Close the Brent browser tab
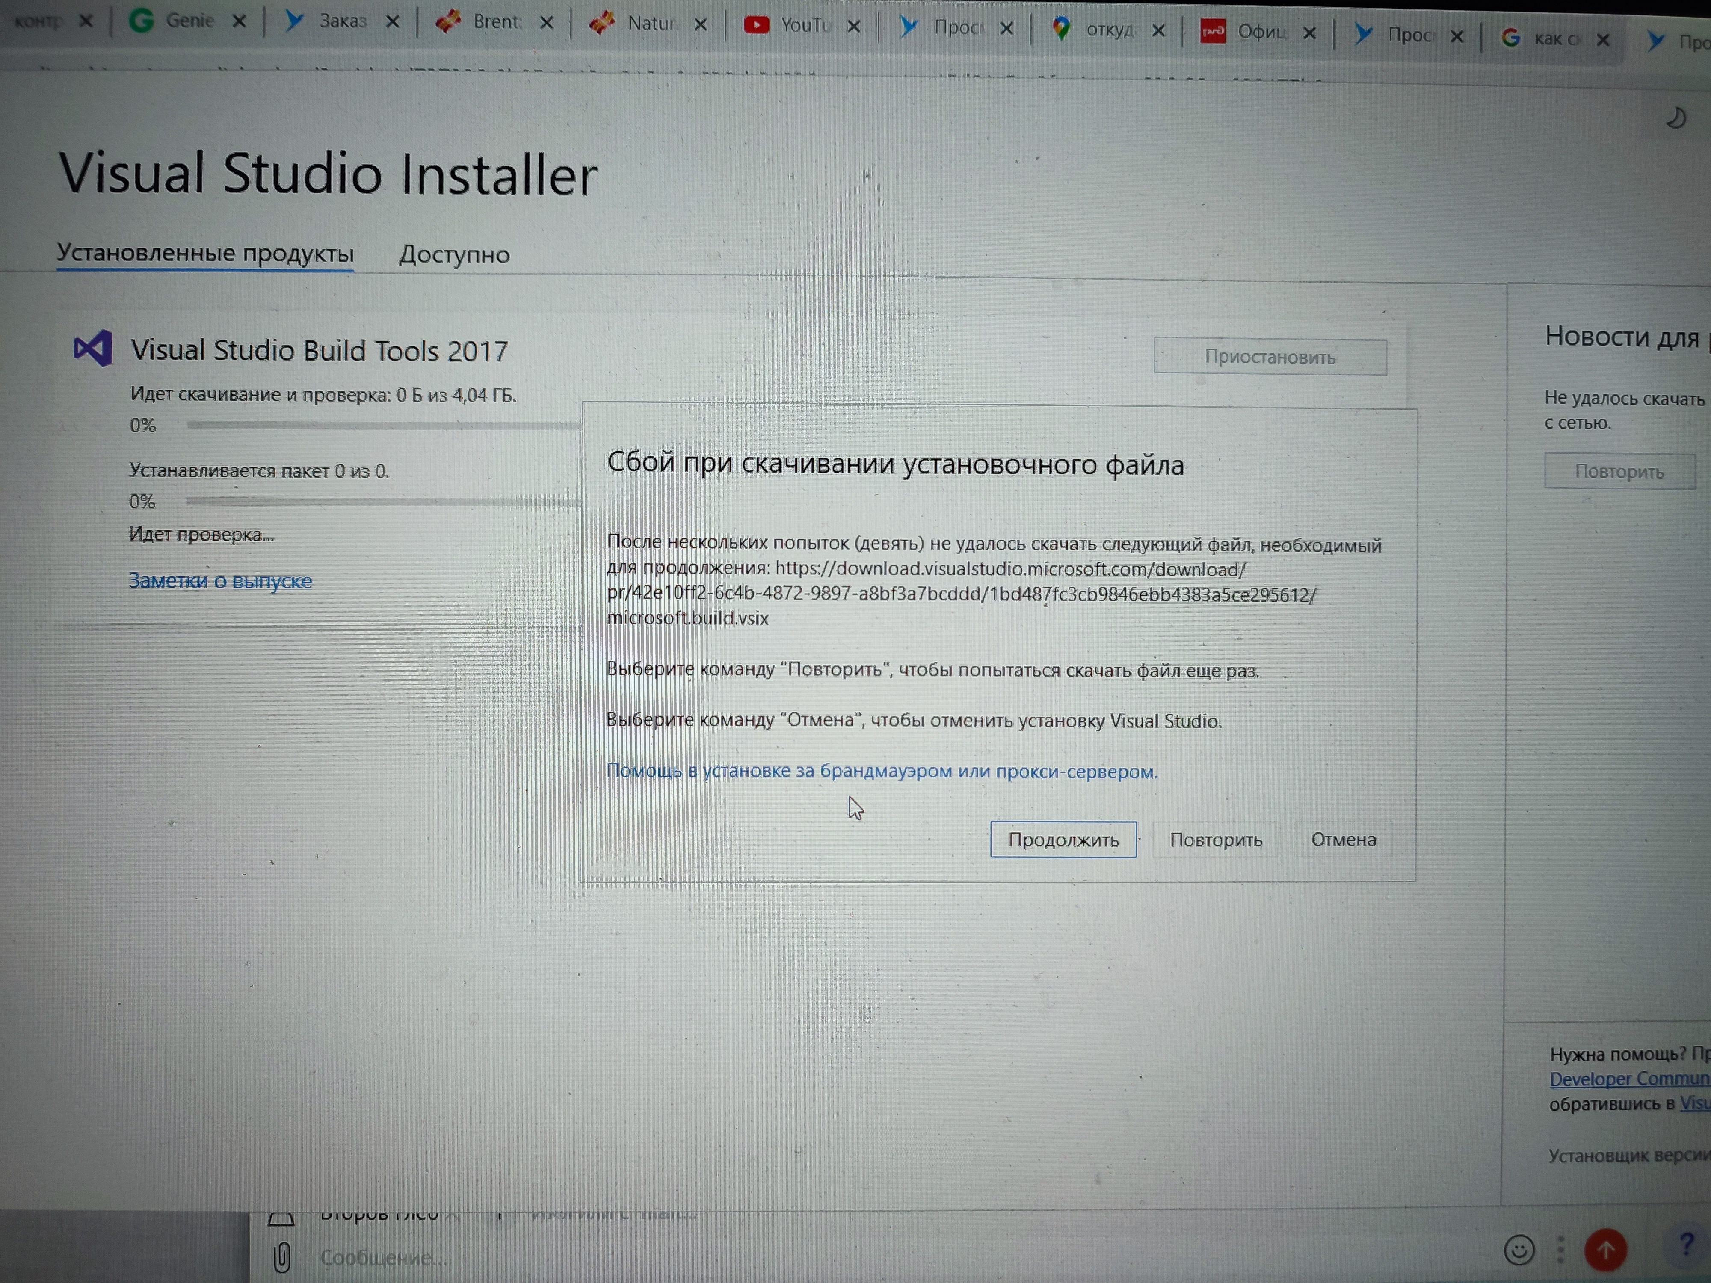Screen dimensions: 1711x1283 [547, 23]
